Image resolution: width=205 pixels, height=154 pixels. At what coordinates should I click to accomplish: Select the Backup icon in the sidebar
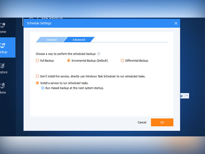3,45
